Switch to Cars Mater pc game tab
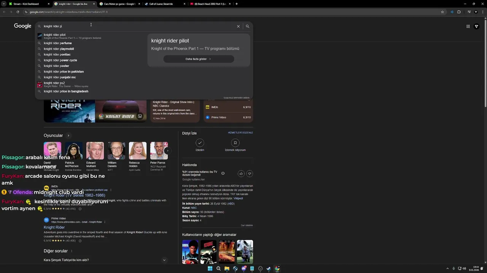The height and width of the screenshot is (273, 487). pos(119,4)
